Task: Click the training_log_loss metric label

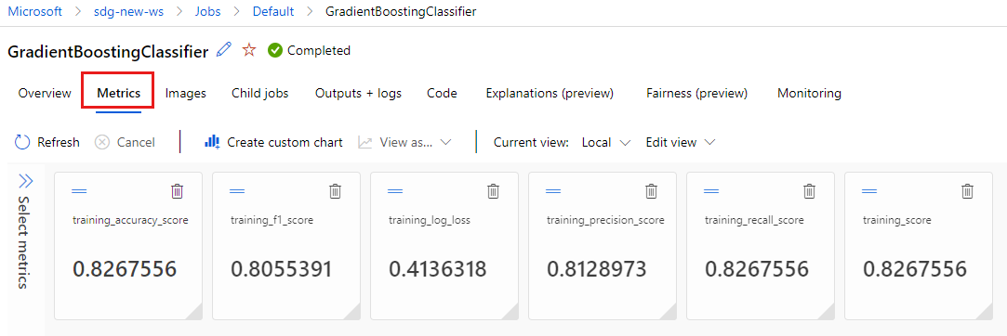Action: click(430, 221)
